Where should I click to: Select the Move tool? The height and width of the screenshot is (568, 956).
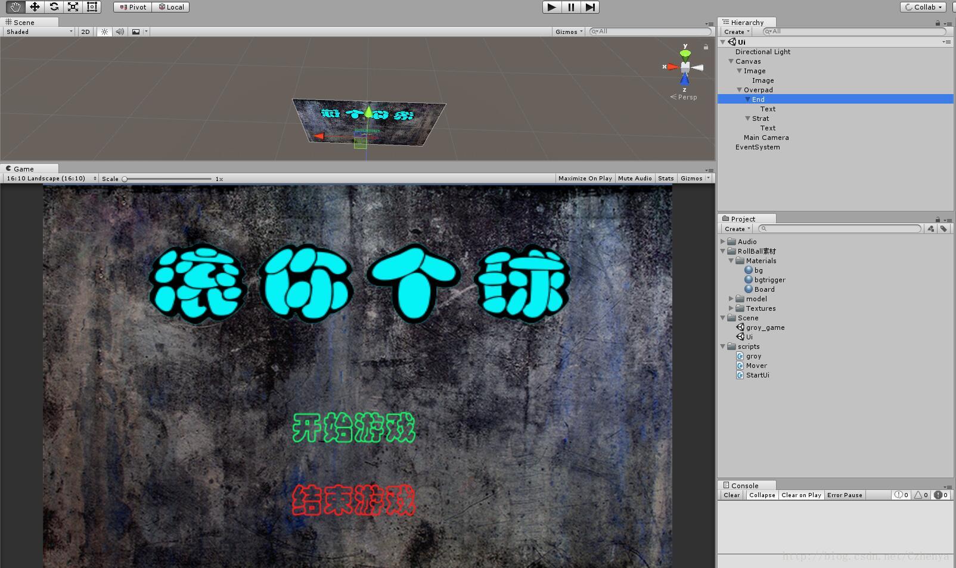35,7
